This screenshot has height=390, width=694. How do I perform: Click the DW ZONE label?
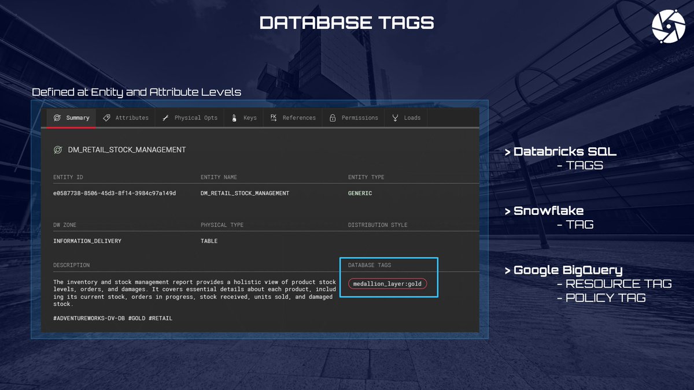click(x=65, y=225)
